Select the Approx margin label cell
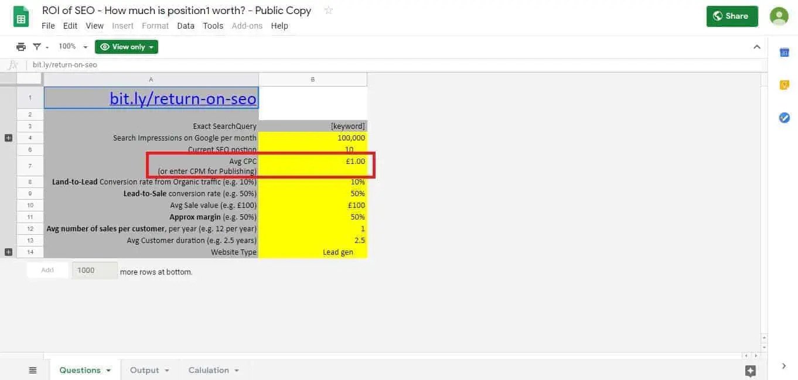798x380 pixels. 151,217
